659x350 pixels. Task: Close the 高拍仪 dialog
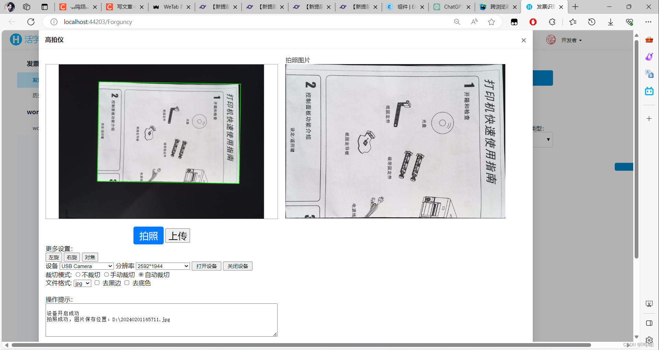(x=523, y=40)
